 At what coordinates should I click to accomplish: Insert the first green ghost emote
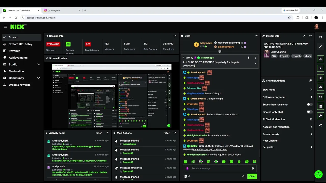coord(185,162)
